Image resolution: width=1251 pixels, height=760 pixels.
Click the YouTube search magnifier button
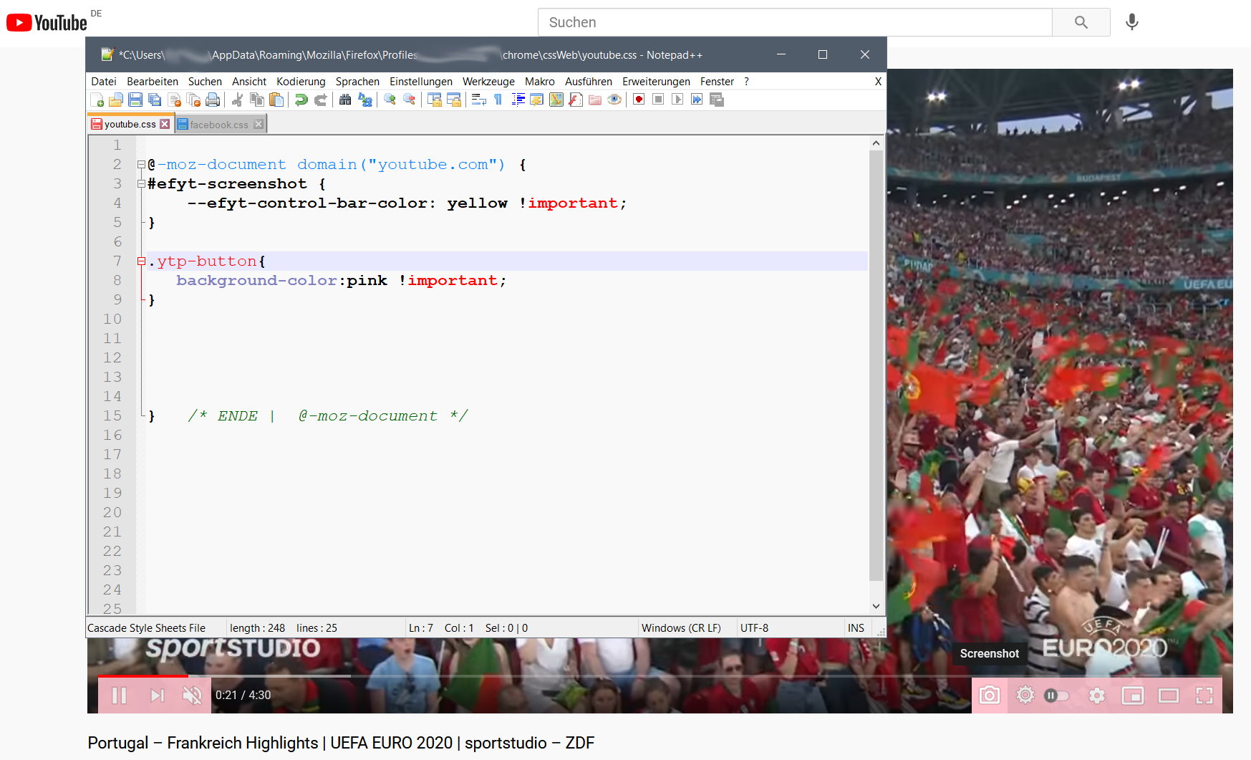coord(1081,22)
